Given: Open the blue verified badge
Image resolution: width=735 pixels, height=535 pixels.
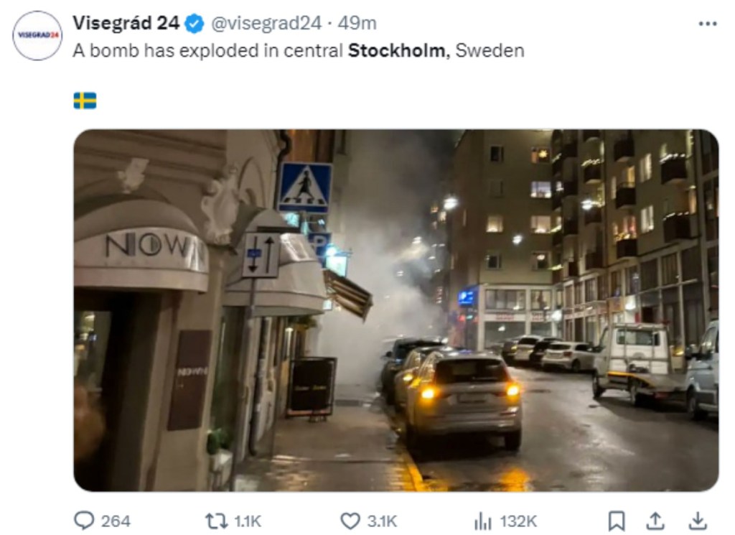Looking at the screenshot, I should point(194,24).
